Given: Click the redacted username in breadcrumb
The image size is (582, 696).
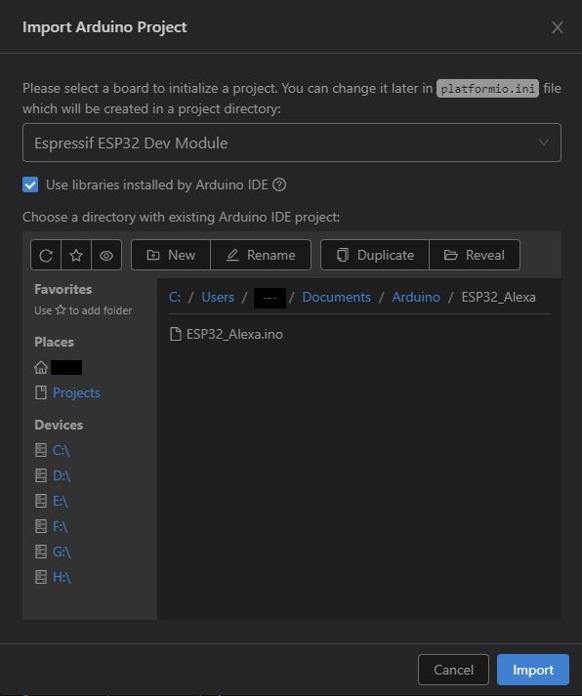Looking at the screenshot, I should [270, 298].
